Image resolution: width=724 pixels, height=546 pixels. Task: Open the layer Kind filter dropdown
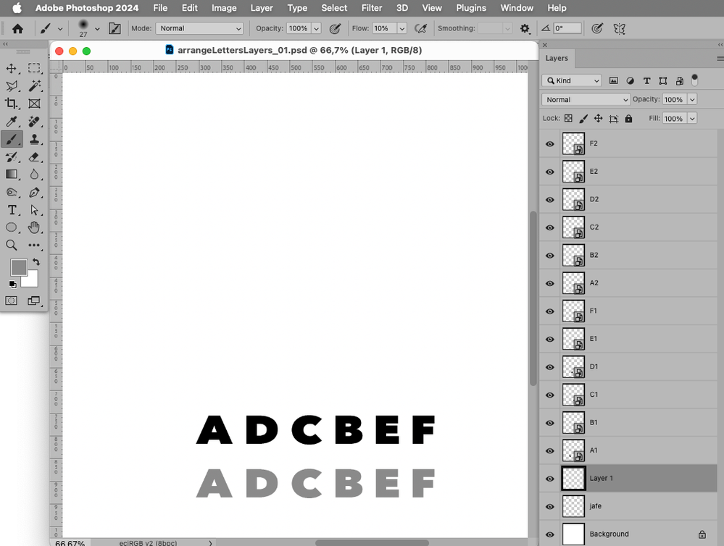pyautogui.click(x=572, y=81)
